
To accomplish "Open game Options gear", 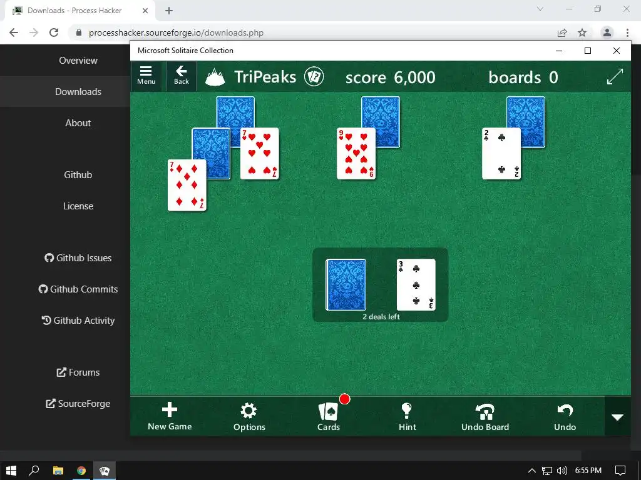I will point(249,416).
